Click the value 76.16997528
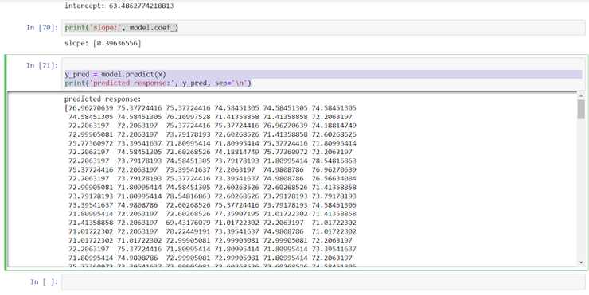The width and height of the screenshot is (589, 295). 188,117
